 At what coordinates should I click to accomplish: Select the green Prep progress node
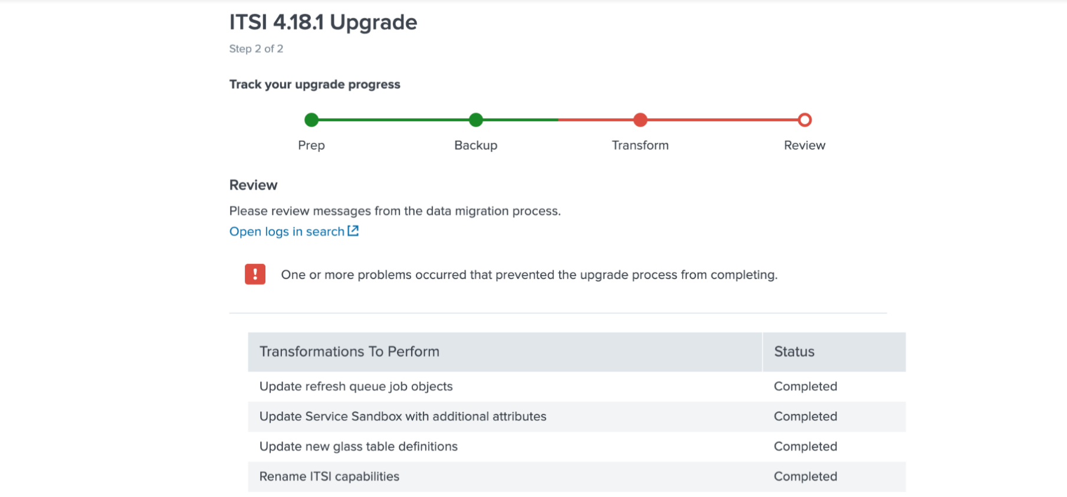point(311,120)
